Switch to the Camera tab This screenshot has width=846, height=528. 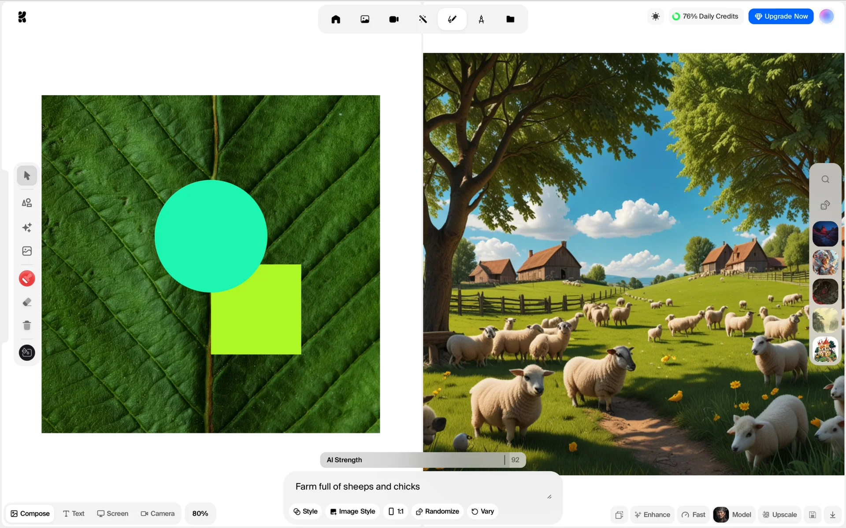point(157,513)
